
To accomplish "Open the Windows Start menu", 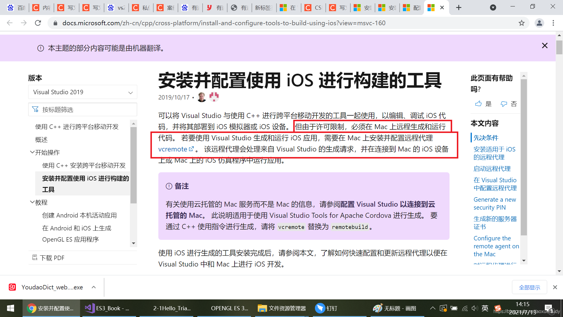I will click(x=11, y=308).
